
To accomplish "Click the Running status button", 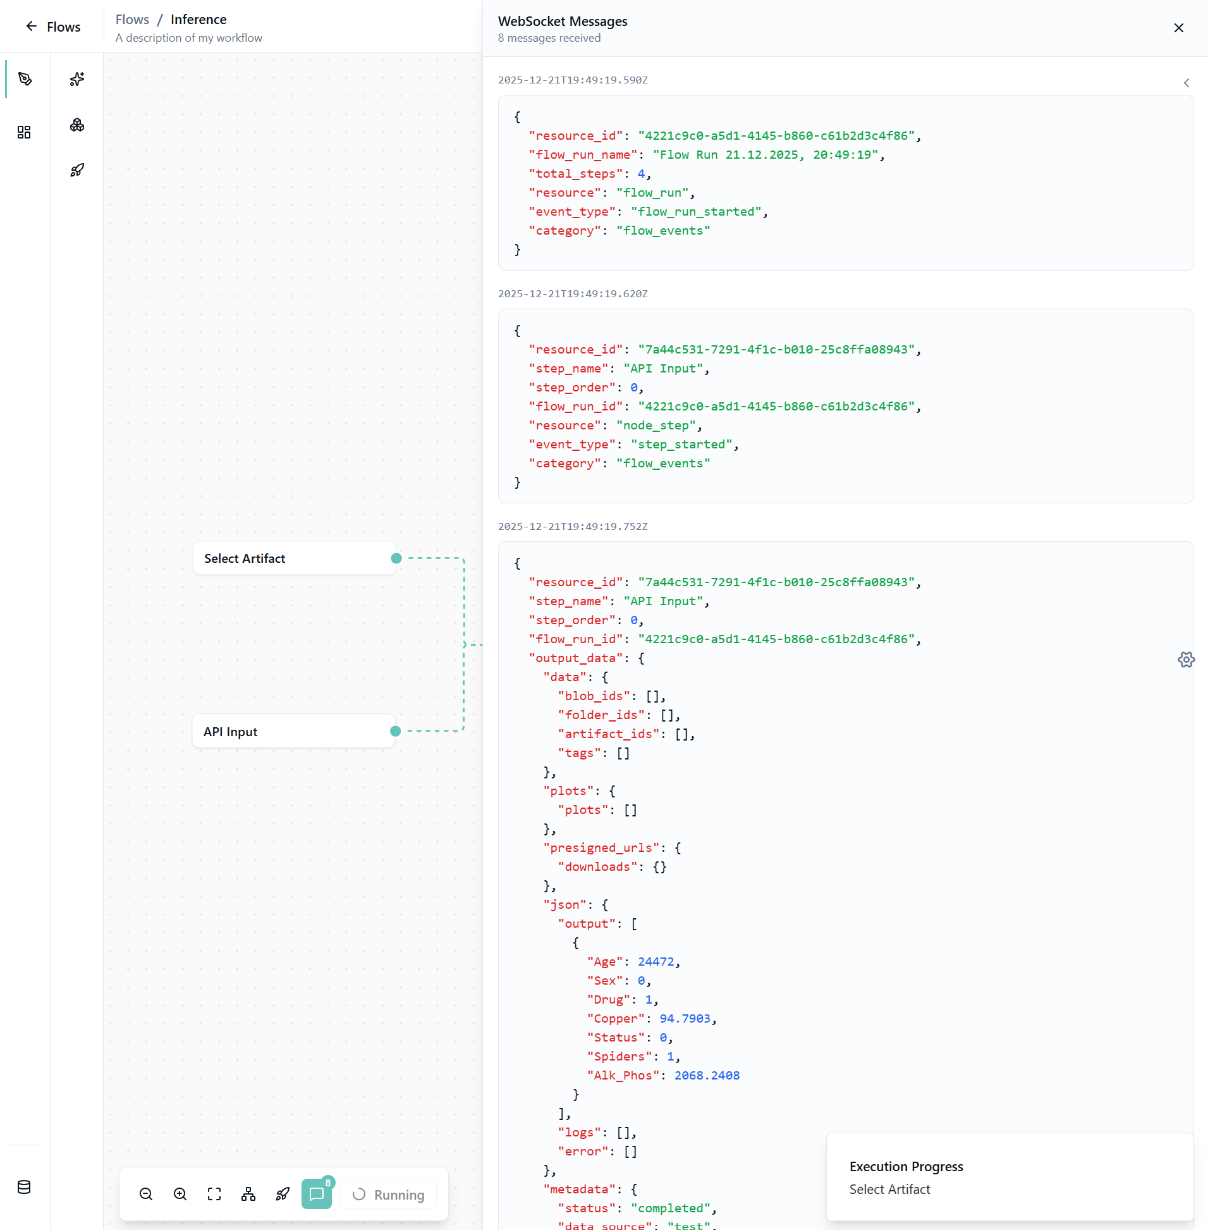I will click(x=388, y=1195).
